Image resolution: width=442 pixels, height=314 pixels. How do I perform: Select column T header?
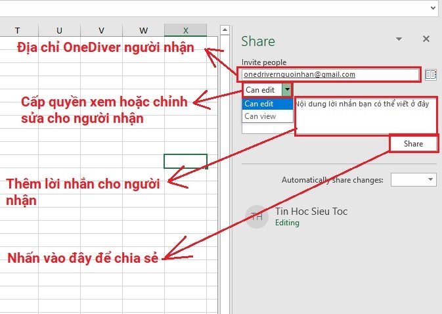[x=18, y=30]
